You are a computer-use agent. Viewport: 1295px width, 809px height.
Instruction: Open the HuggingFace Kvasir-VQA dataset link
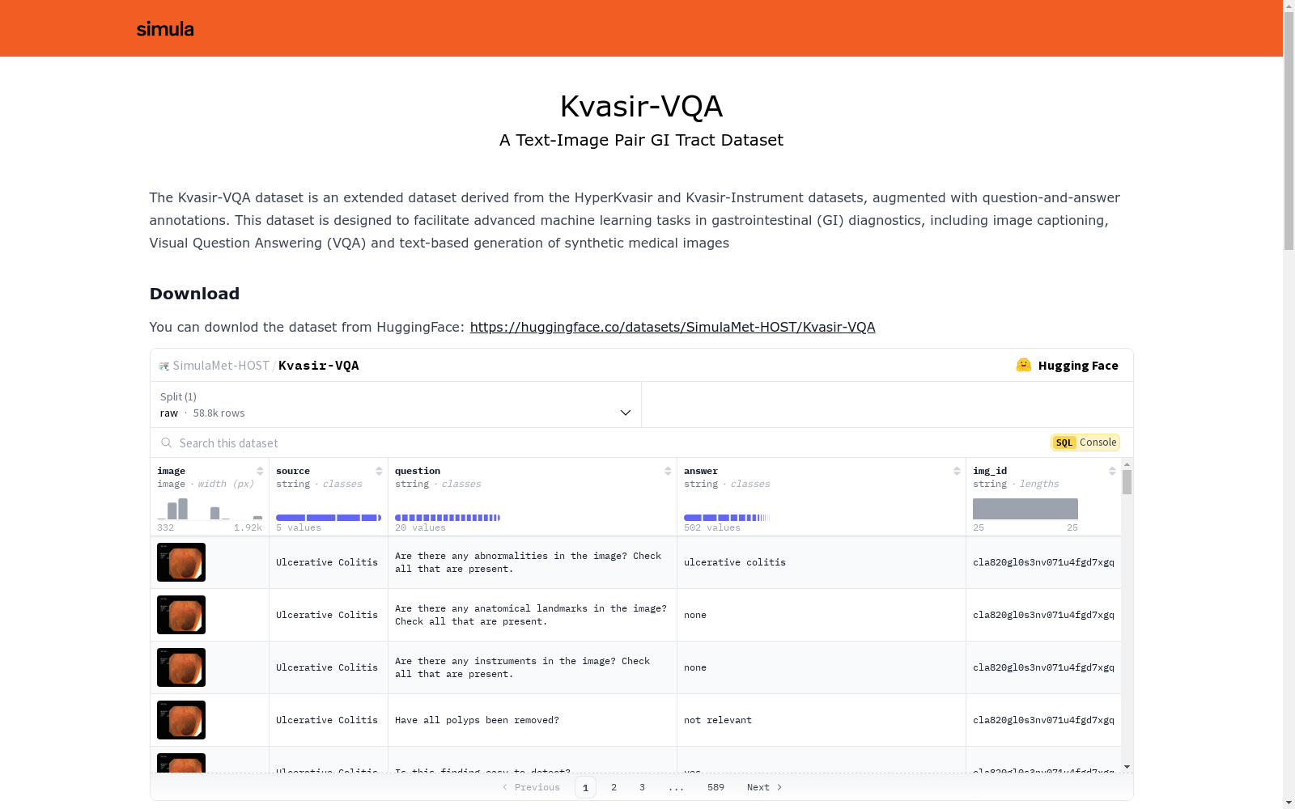[x=673, y=327]
